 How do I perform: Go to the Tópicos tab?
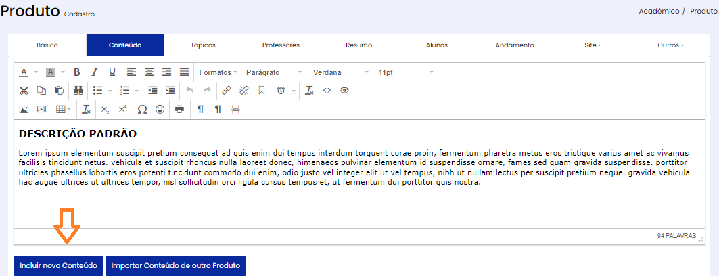tap(203, 45)
